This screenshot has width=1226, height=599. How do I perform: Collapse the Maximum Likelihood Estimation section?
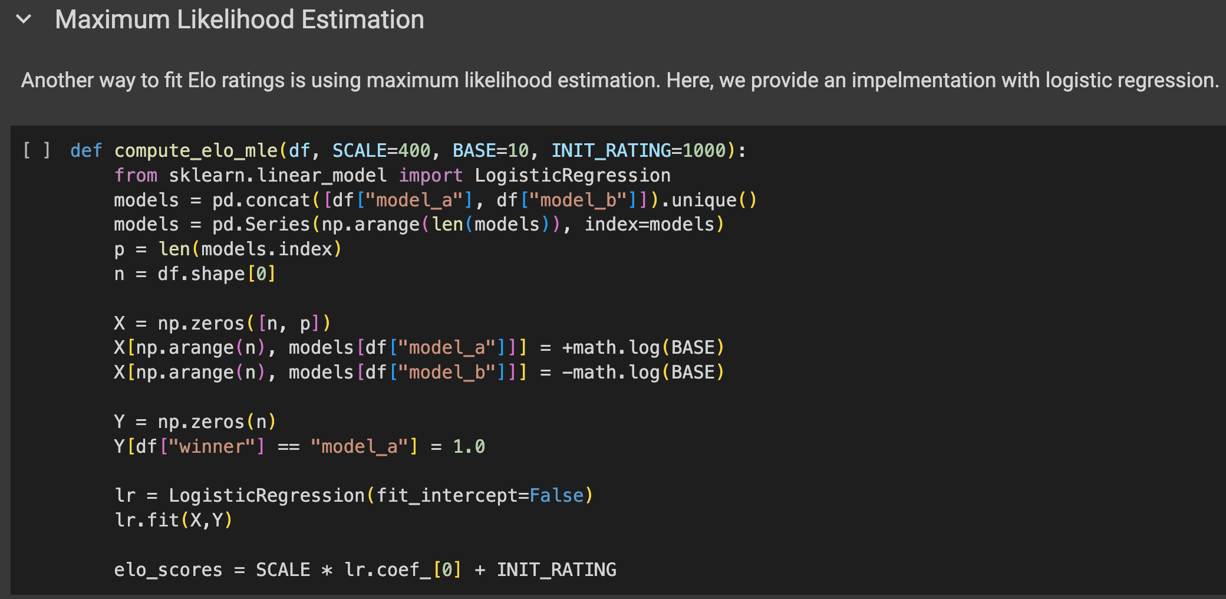(x=24, y=19)
